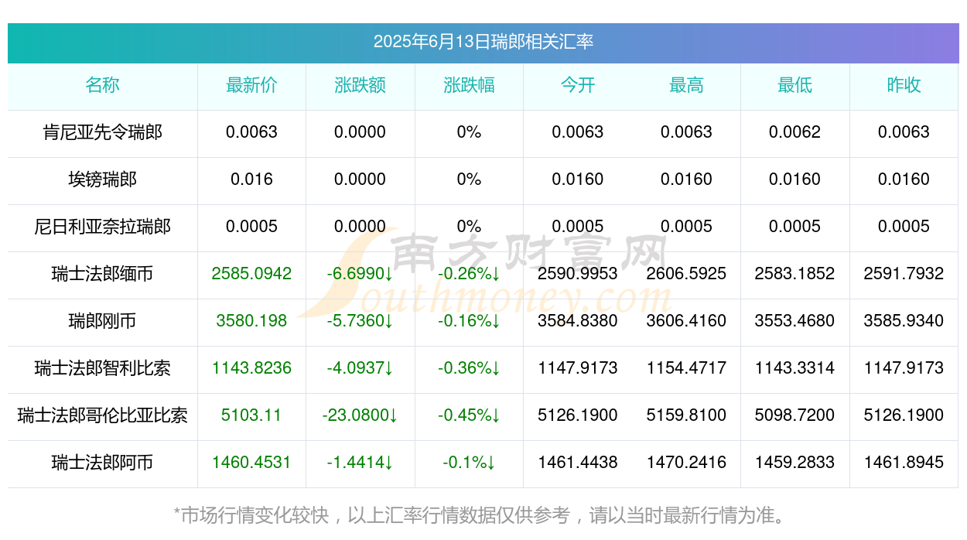967x540 pixels.
Task: Click change amount -1.4414↓
Action: pyautogui.click(x=360, y=463)
